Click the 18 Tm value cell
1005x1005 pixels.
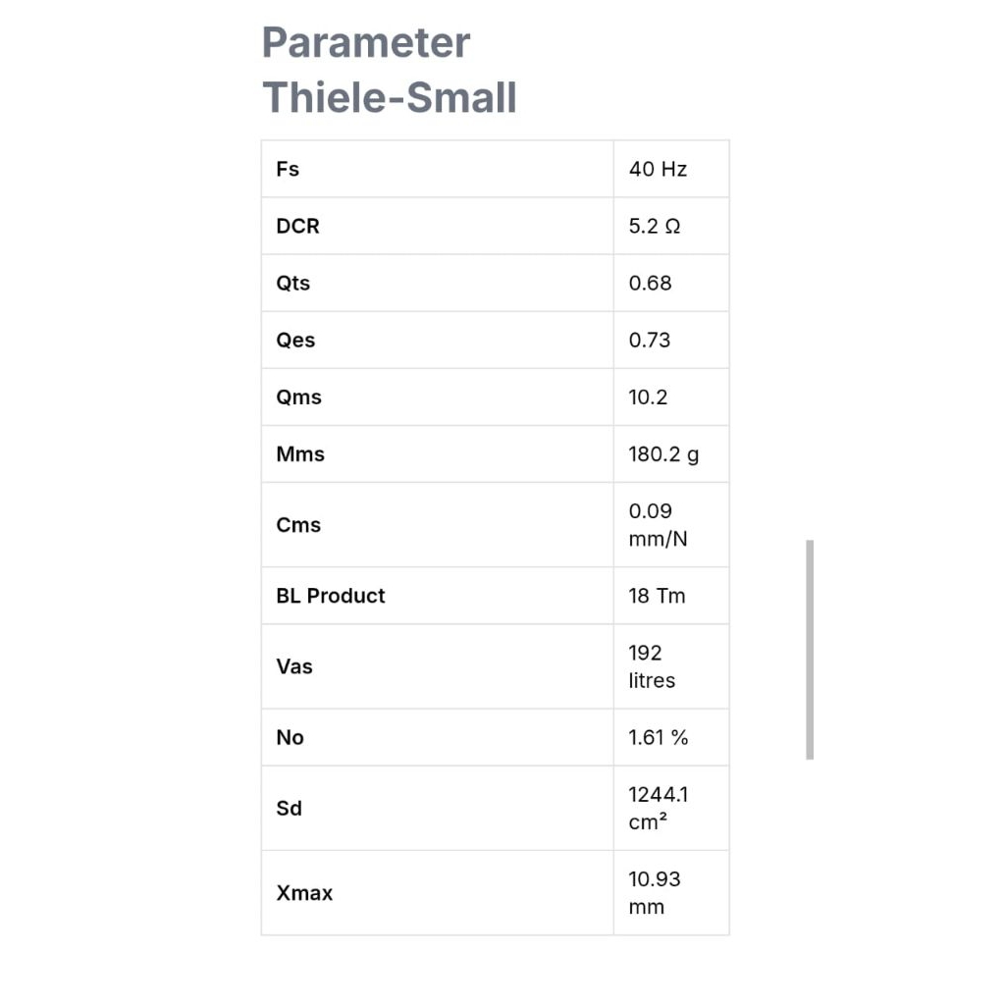(x=657, y=595)
